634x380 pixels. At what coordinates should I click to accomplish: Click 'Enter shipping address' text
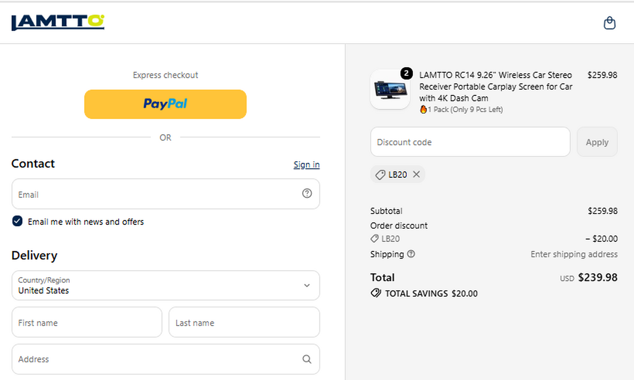click(x=574, y=254)
